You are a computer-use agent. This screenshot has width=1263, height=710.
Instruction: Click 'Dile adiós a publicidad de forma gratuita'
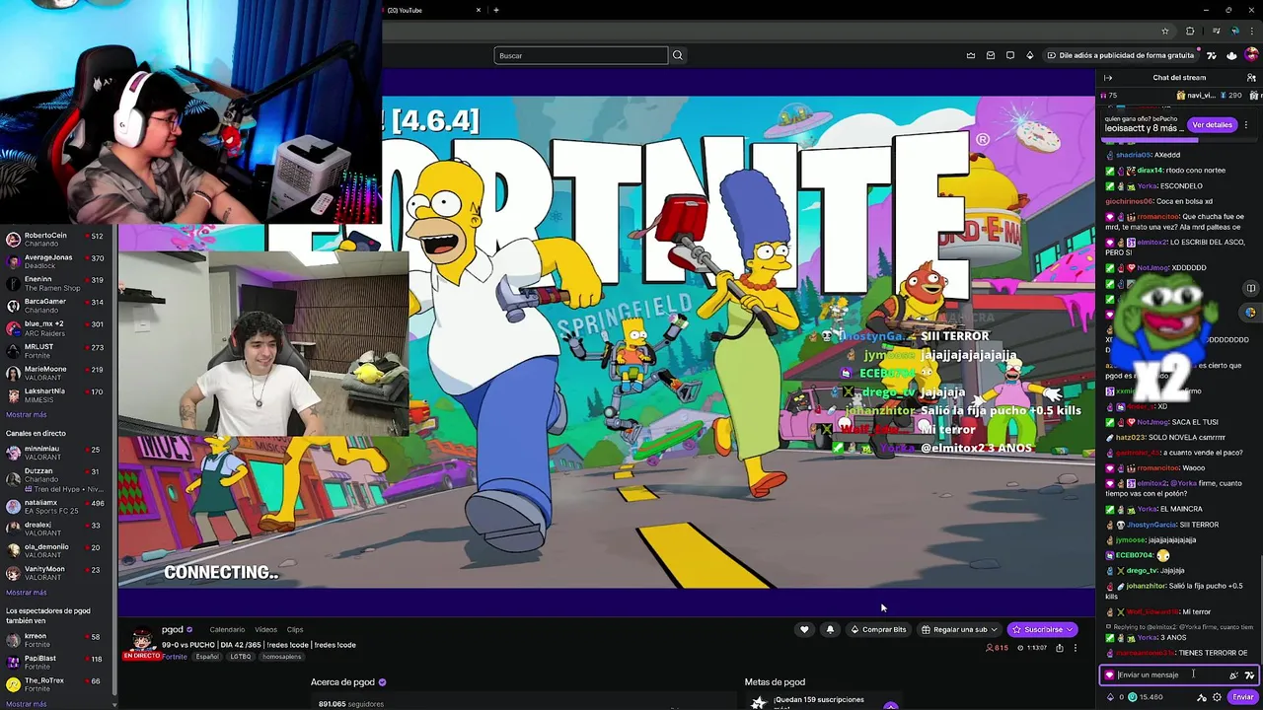pos(1120,55)
